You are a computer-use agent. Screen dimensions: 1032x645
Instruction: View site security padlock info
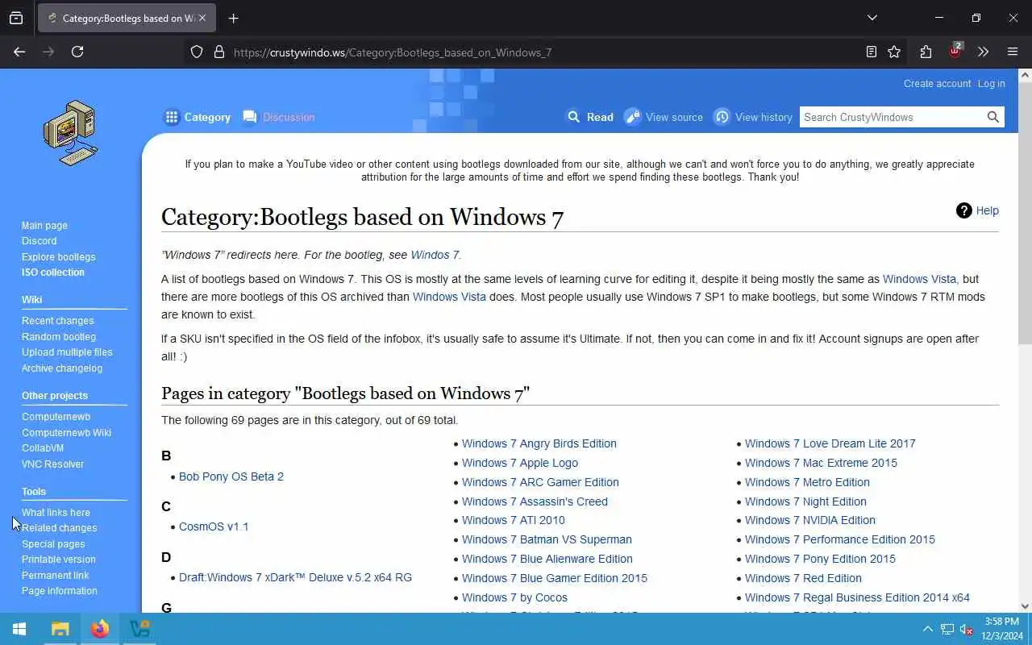click(218, 52)
